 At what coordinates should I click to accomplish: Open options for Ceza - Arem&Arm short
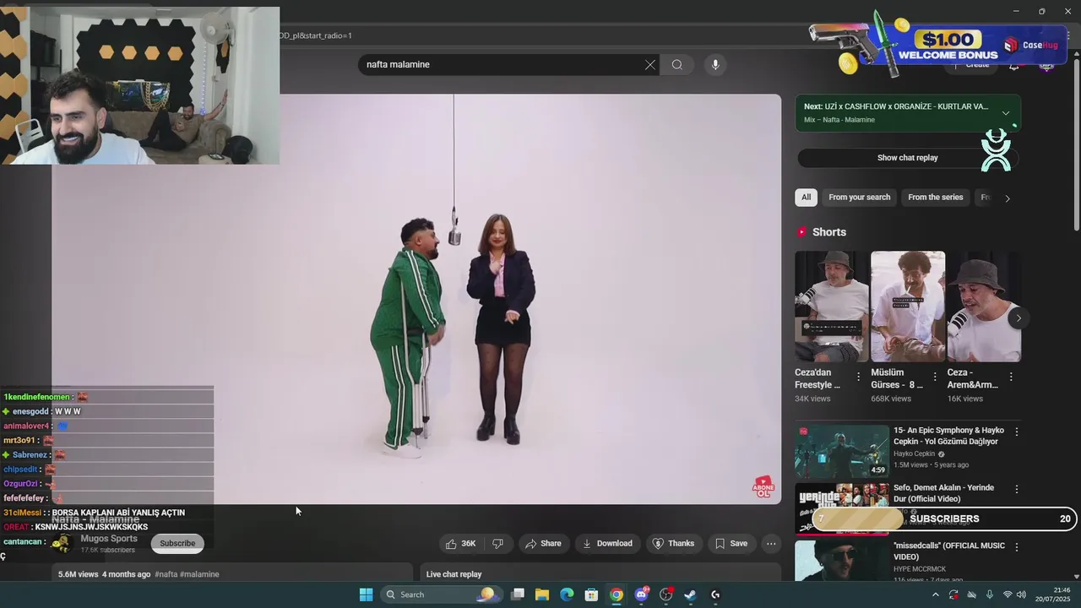(x=1011, y=377)
